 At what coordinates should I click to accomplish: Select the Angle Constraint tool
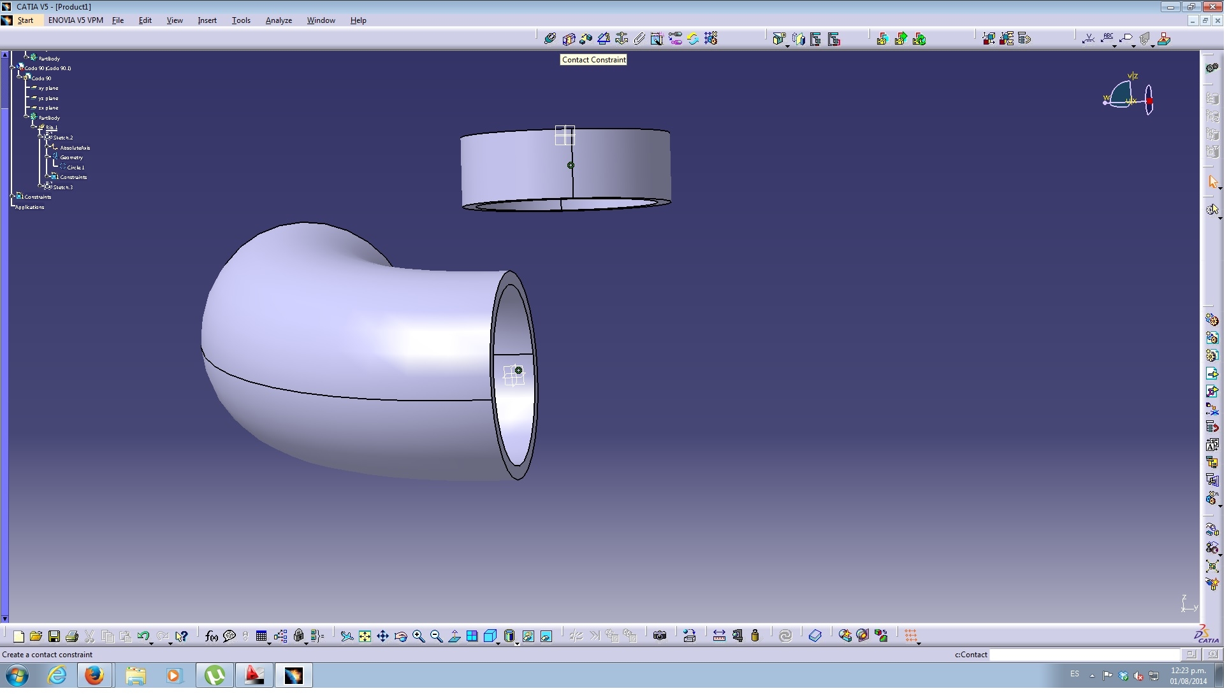tap(604, 39)
